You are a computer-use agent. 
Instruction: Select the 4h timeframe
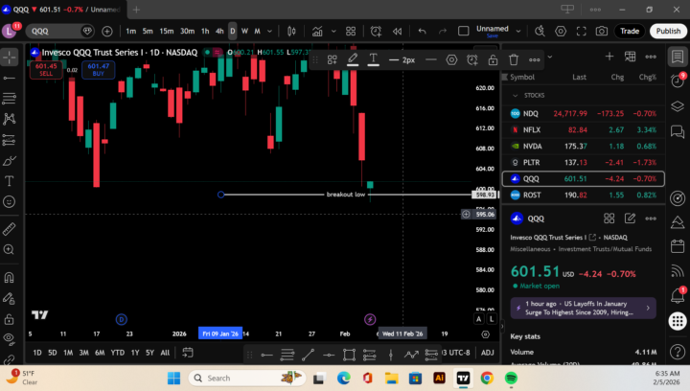point(219,32)
